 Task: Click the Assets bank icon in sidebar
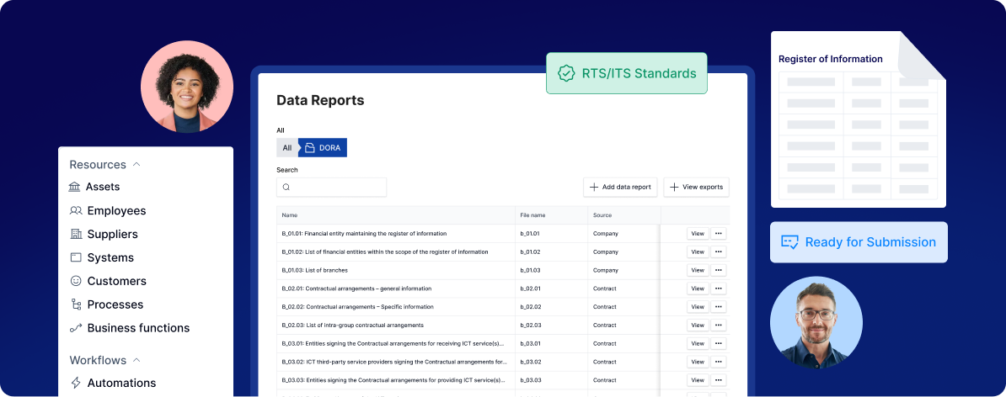[x=75, y=187]
